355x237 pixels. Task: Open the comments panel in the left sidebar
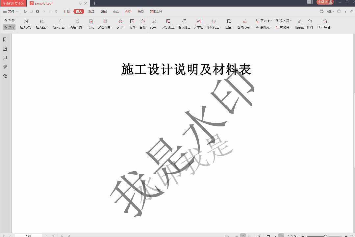point(4,57)
